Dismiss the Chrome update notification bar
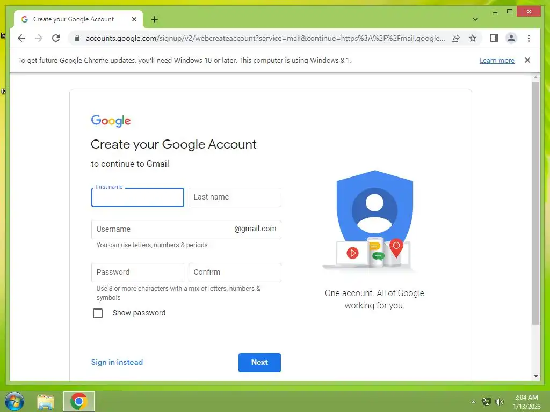 pos(527,60)
